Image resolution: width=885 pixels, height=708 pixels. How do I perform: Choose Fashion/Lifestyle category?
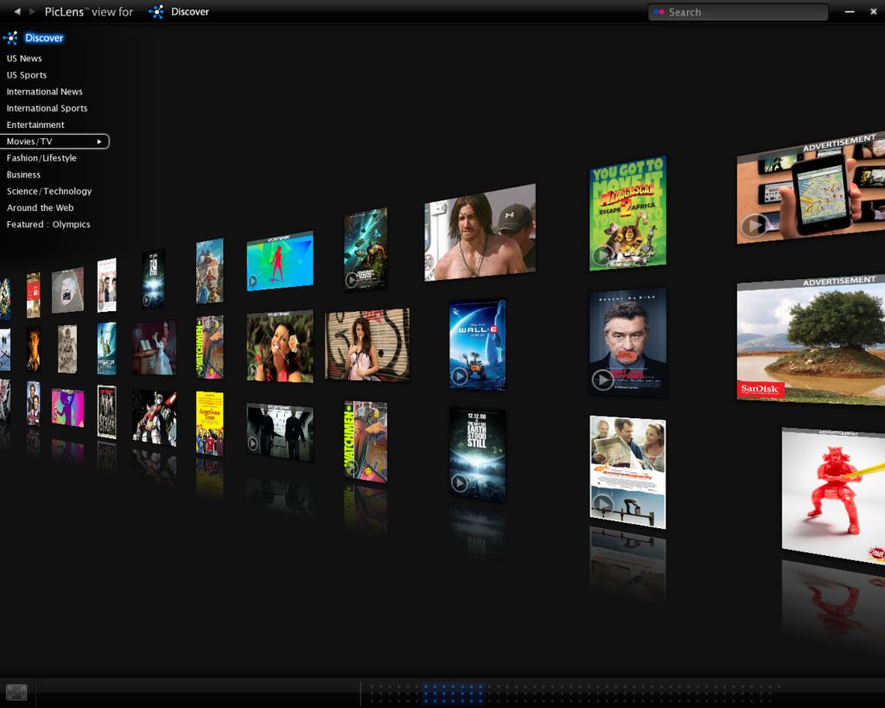click(41, 158)
